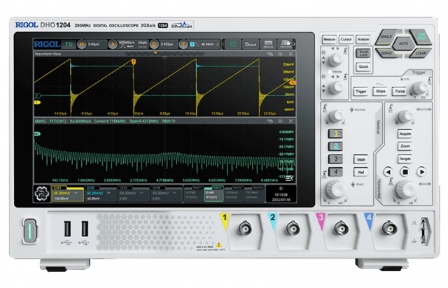Push the DEFAULT key
This screenshot has width=448, height=288.
pos(386,53)
